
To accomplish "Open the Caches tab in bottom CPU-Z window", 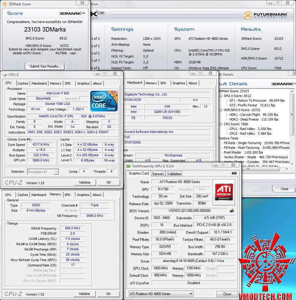I will [23, 195].
